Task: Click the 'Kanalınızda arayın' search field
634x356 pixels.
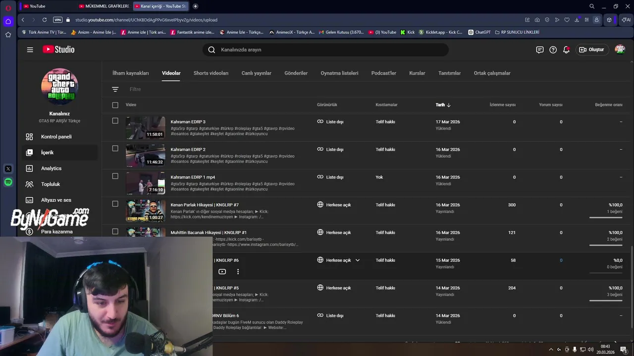Action: [x=325, y=49]
